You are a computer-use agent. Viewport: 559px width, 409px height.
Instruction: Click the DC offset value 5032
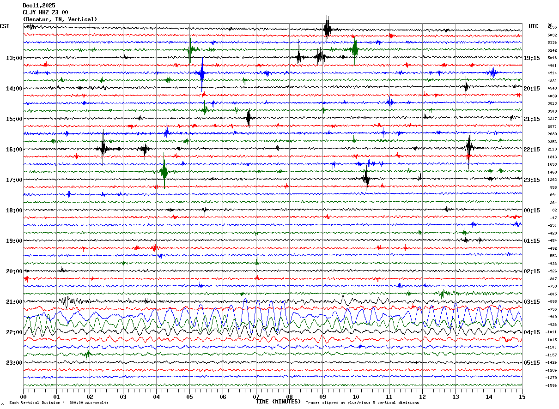click(552, 35)
